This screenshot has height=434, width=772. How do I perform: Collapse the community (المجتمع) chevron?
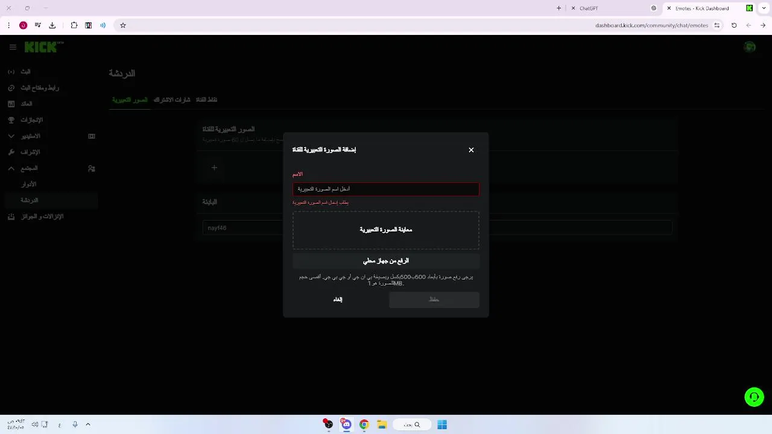11,168
